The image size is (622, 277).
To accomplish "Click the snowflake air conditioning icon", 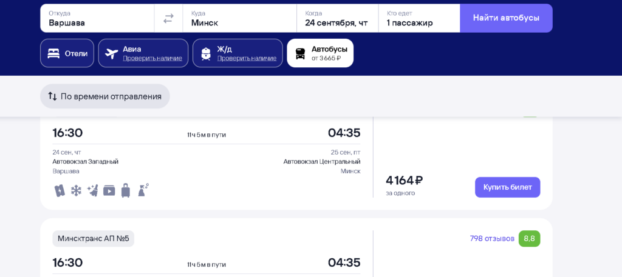I will (x=76, y=191).
